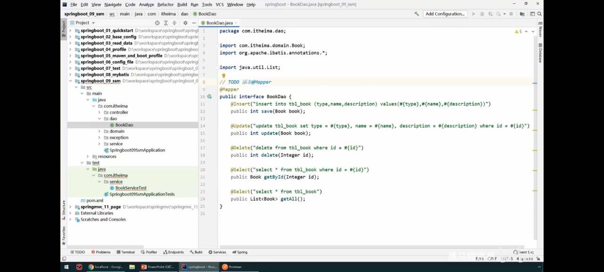Open the Services tool window
The height and width of the screenshot is (272, 604).
tap(217, 252)
